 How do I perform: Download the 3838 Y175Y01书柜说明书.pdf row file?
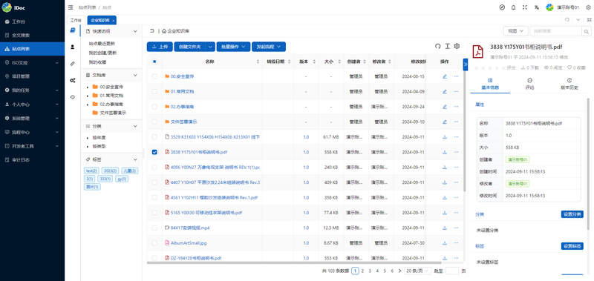click(x=445, y=152)
